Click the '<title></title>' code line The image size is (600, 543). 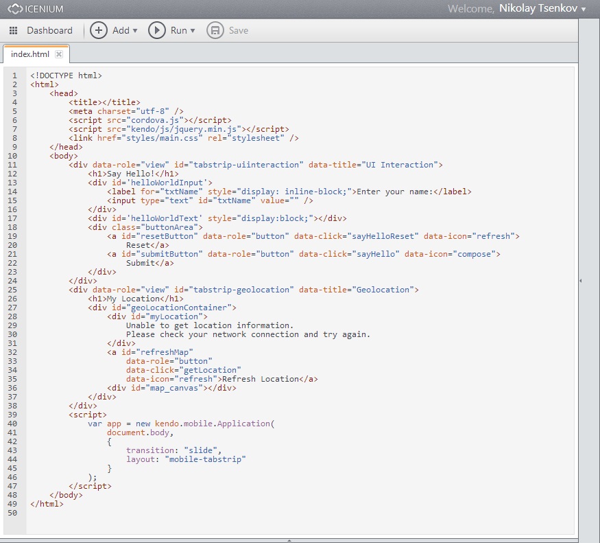(x=104, y=102)
